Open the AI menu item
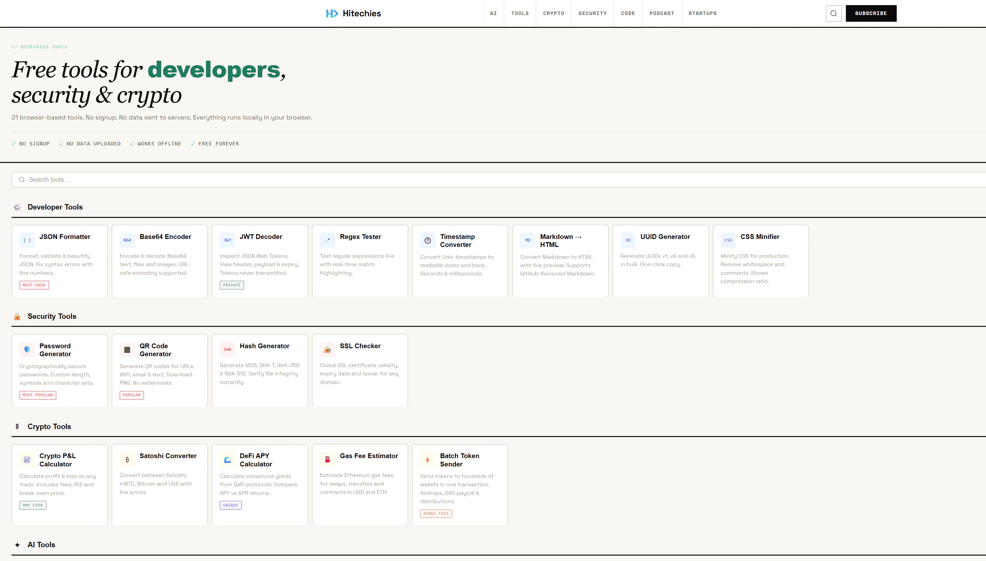This screenshot has height=561, width=986. point(493,13)
